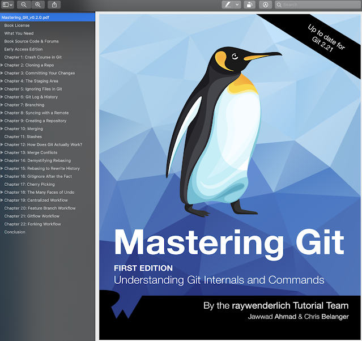Open the sidebar view options button

point(7,5)
